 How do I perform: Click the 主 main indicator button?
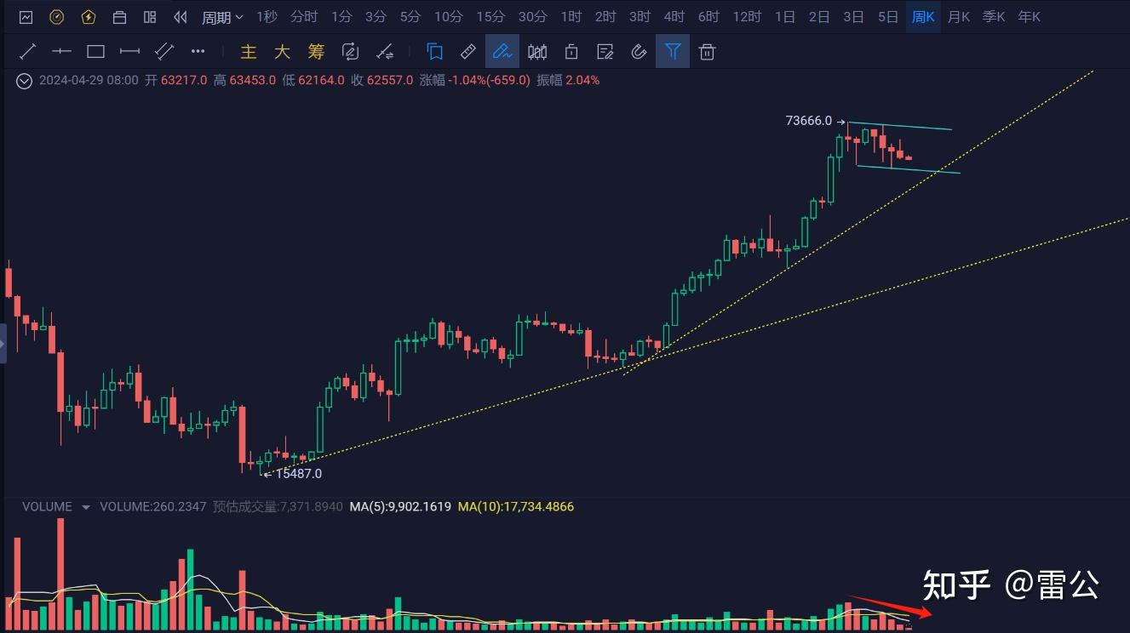tap(249, 52)
